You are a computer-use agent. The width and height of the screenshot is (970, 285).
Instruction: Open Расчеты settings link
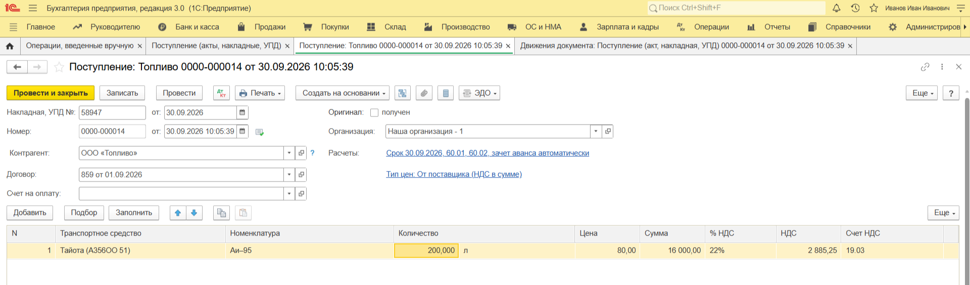[488, 153]
